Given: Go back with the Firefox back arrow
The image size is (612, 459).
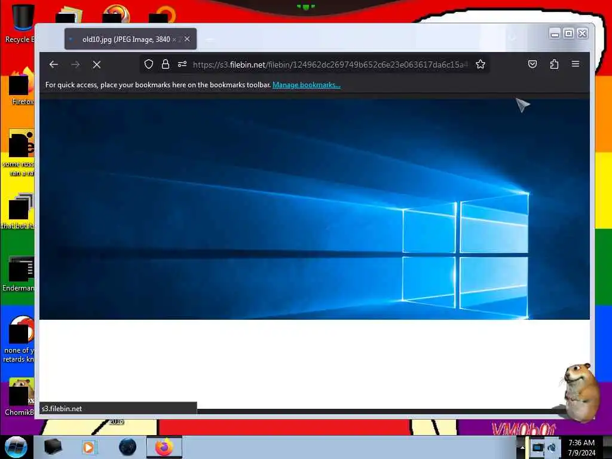Looking at the screenshot, I should point(54,65).
